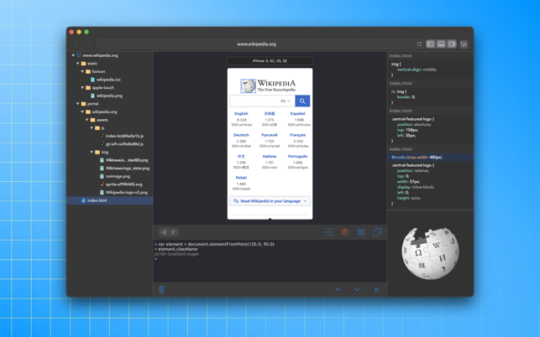Click the blue search magnifier button
Viewport: 540px width, 337px height.
(302, 101)
